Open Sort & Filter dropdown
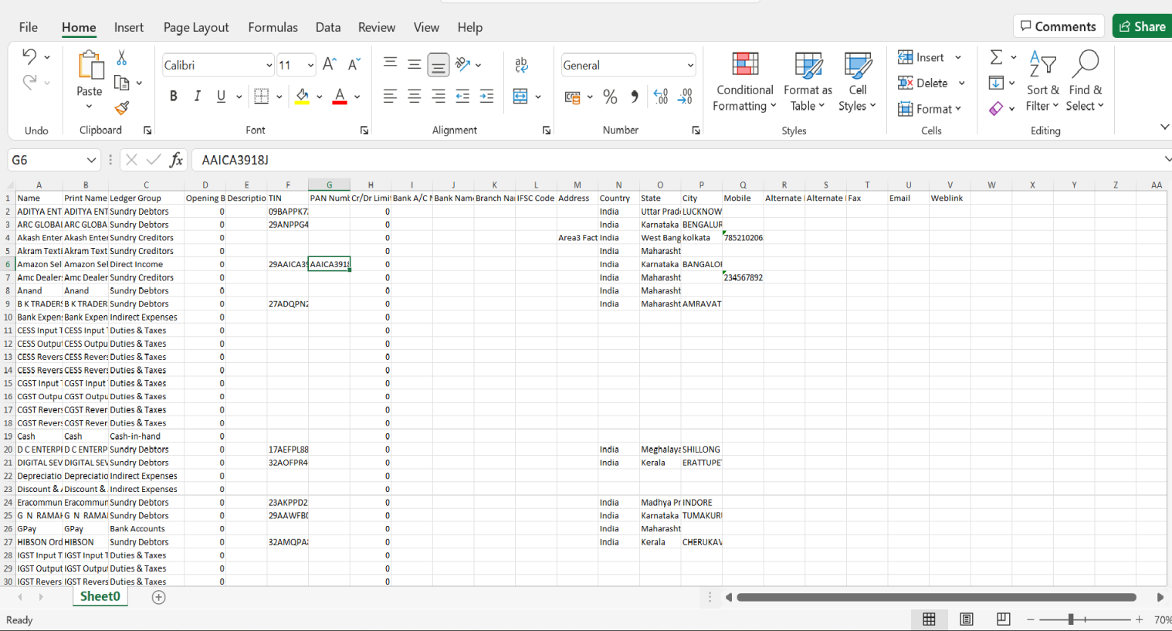Image resolution: width=1172 pixels, height=631 pixels. [x=1042, y=82]
